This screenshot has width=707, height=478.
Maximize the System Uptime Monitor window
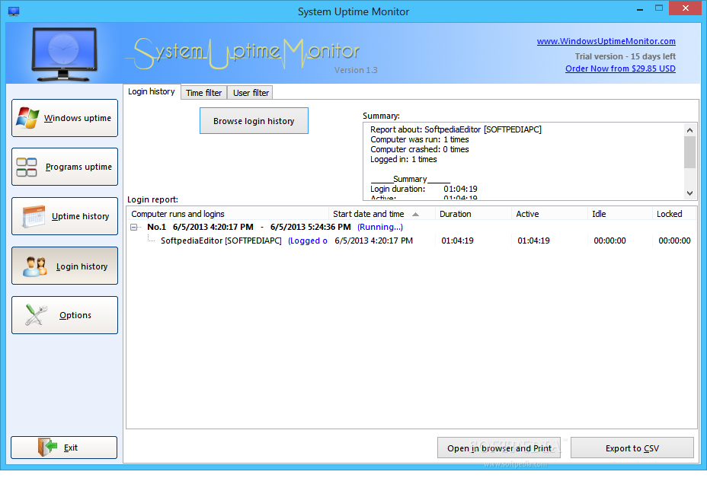659,8
